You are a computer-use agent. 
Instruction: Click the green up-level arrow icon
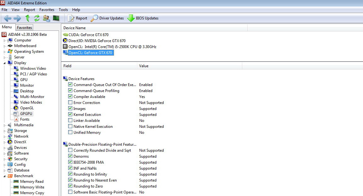coord(27,18)
